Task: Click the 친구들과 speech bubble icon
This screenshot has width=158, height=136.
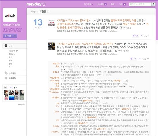Action: (6, 78)
